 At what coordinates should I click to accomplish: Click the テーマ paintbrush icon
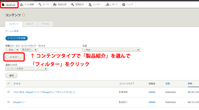tap(40, 4)
